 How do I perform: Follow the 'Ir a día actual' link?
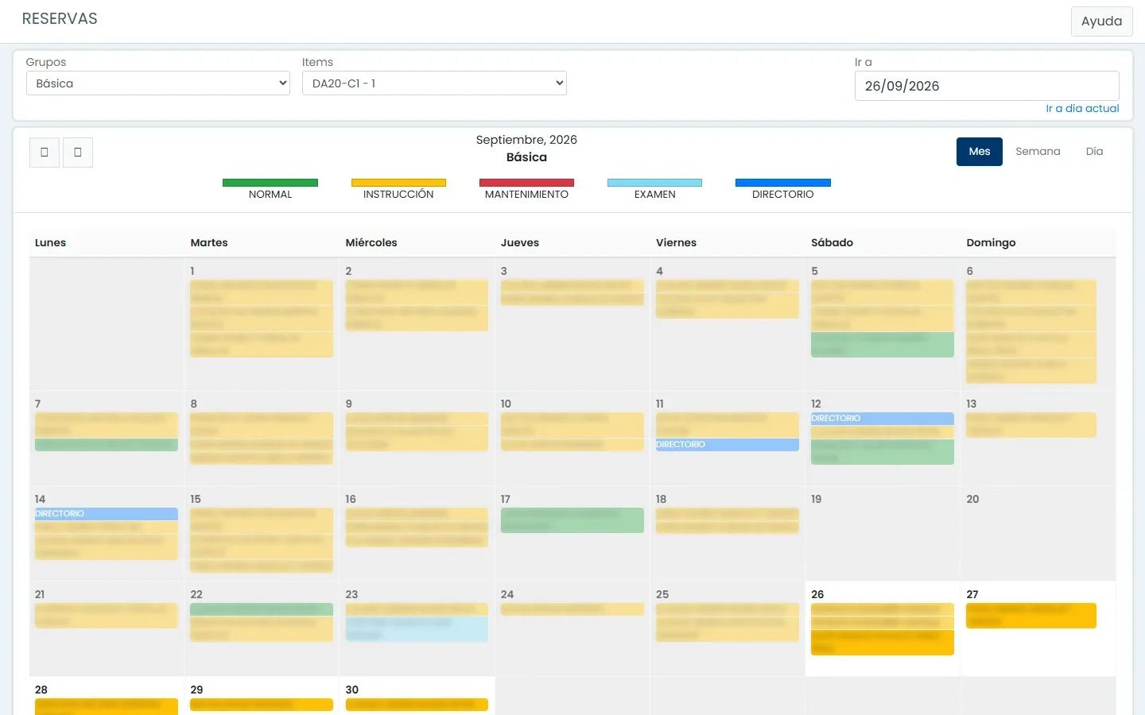1082,109
